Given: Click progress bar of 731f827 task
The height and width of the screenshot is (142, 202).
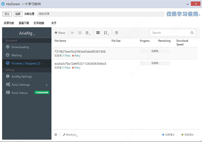Looking at the screenshot, I should (155, 51).
